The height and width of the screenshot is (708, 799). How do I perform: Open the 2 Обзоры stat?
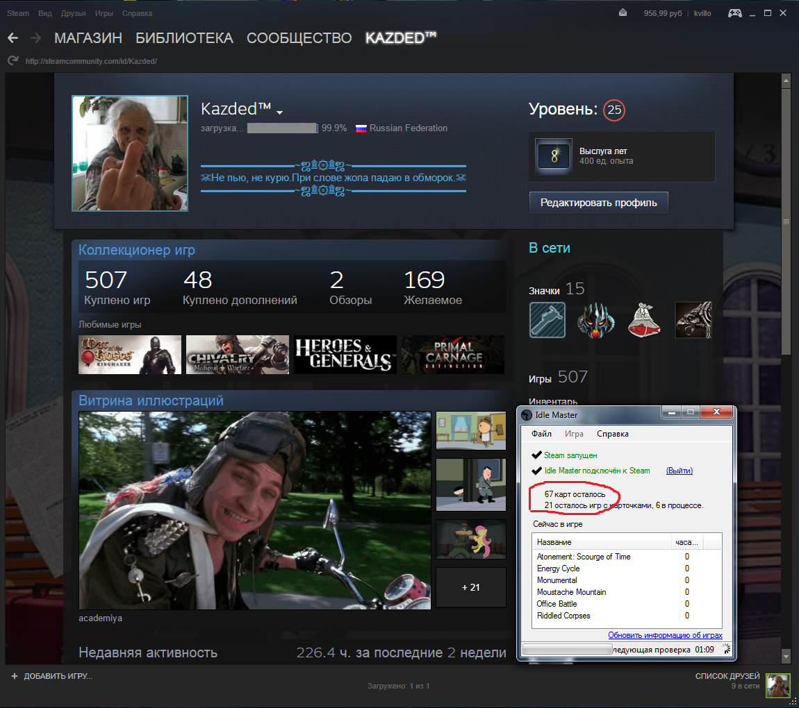[351, 287]
